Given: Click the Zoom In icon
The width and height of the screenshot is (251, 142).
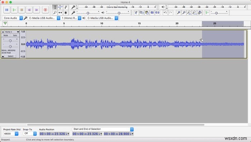Looking at the screenshot, I should [179, 13].
